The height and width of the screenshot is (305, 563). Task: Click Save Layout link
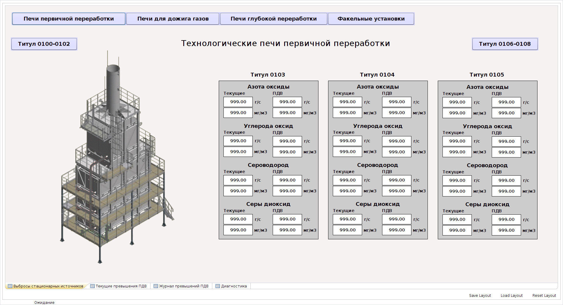pyautogui.click(x=480, y=296)
